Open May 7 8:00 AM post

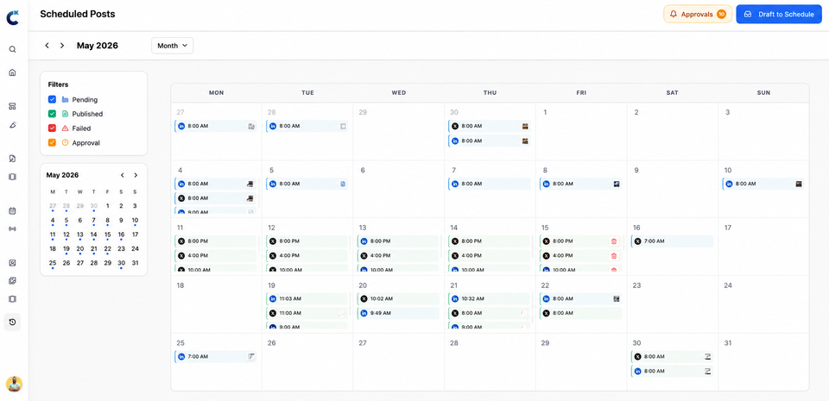click(490, 185)
